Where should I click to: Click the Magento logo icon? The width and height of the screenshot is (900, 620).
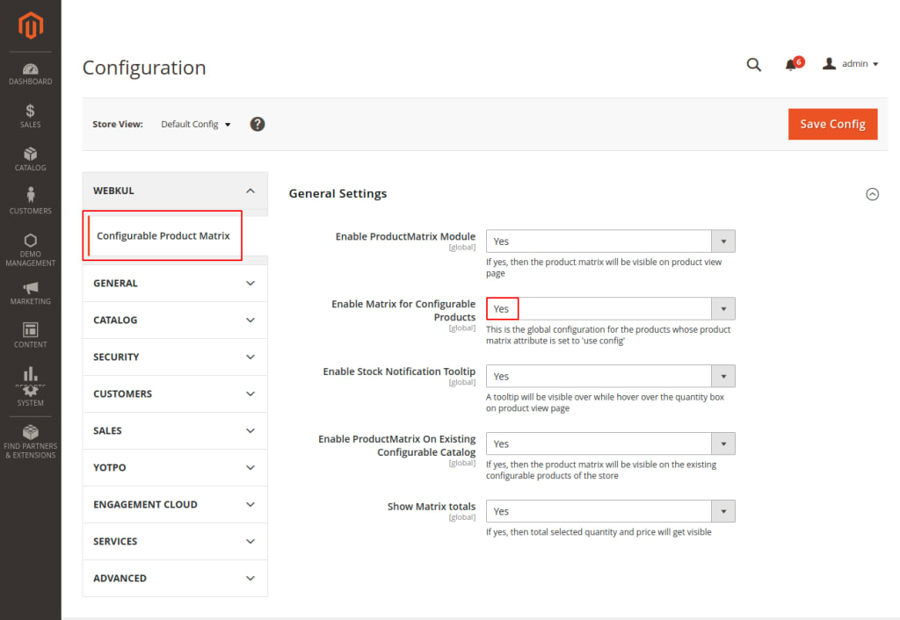click(x=31, y=27)
